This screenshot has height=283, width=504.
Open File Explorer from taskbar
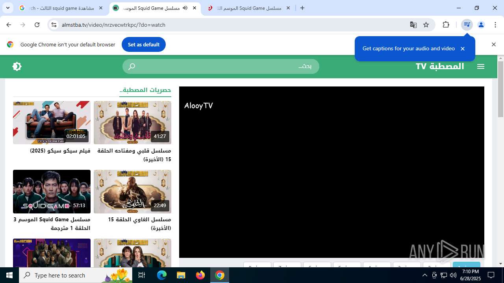click(181, 275)
